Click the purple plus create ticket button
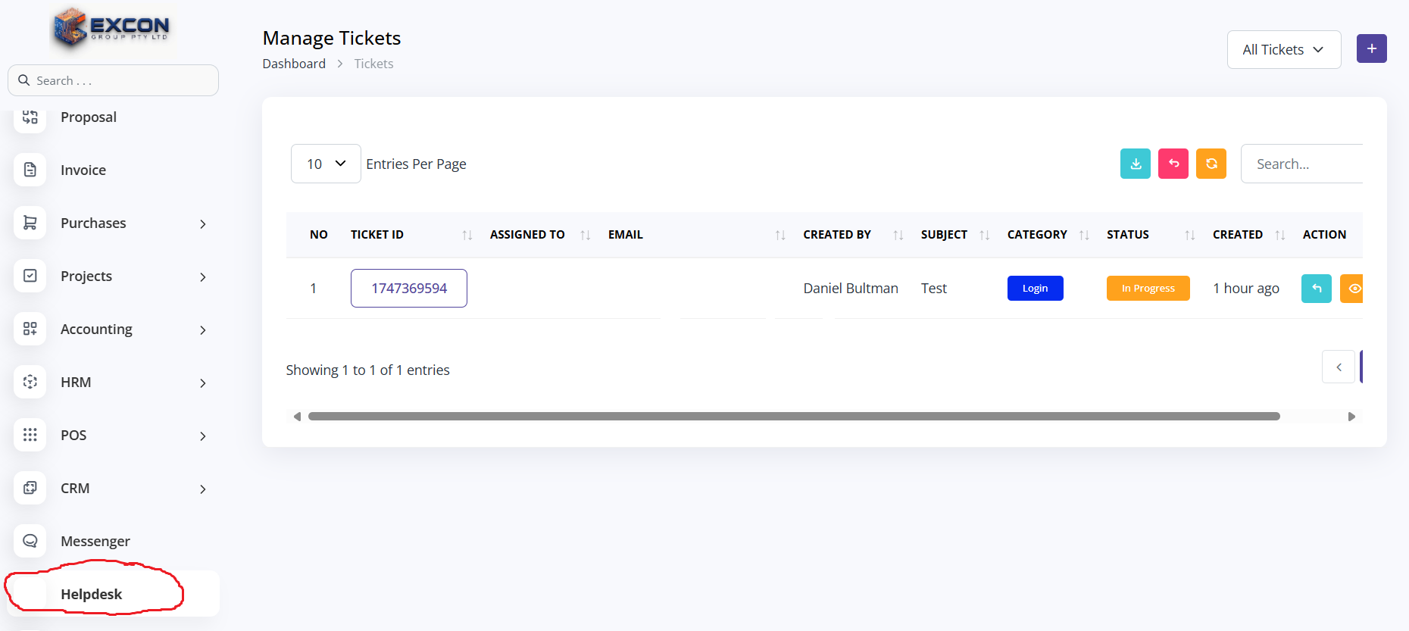The image size is (1409, 631). (1371, 48)
